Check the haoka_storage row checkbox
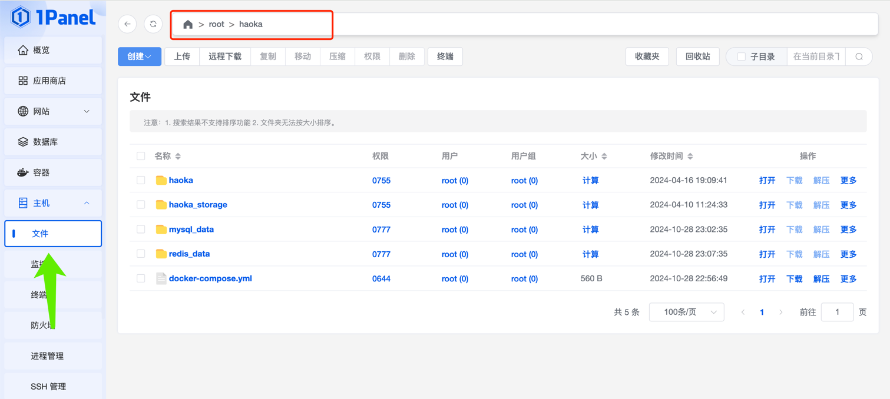 [141, 205]
